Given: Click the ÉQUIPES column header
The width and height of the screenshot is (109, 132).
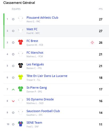Looking at the screenshot, I should coord(16,9).
